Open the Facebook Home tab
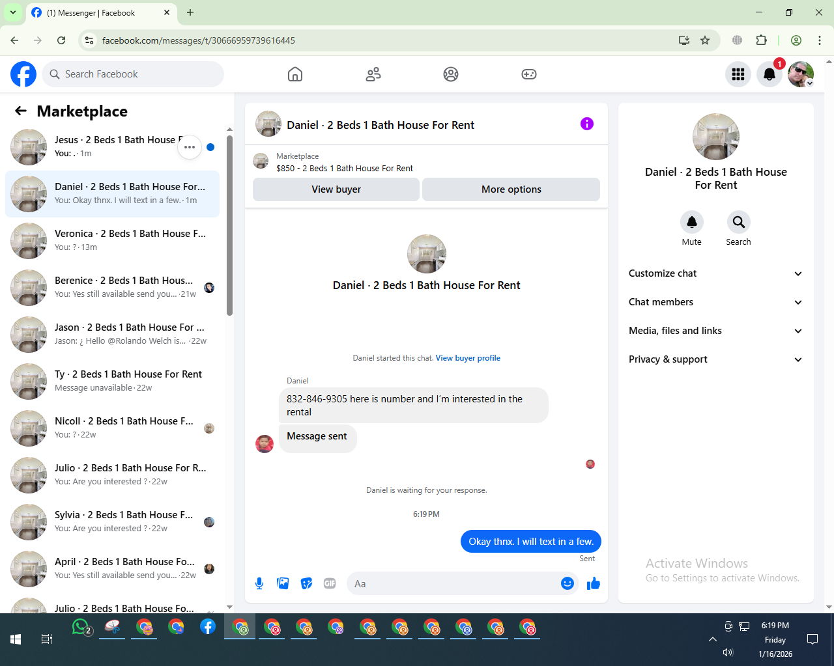The height and width of the screenshot is (666, 834). pyautogui.click(x=295, y=74)
